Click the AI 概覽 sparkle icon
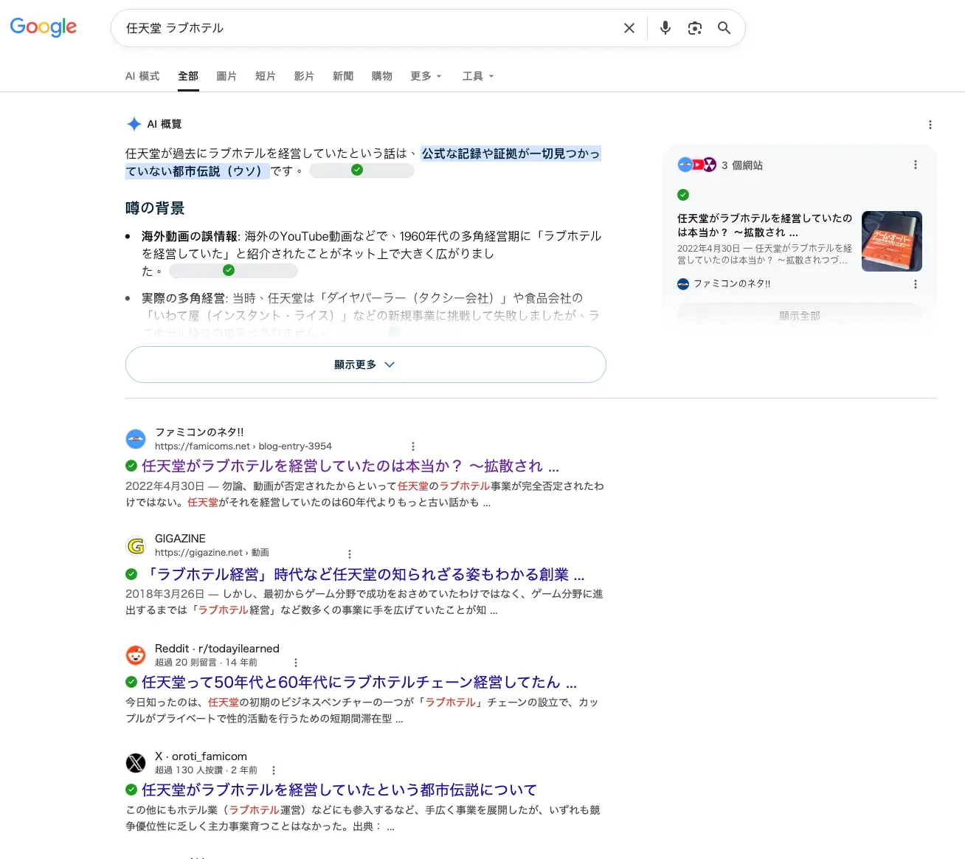Image resolution: width=965 pixels, height=859 pixels. click(x=134, y=124)
